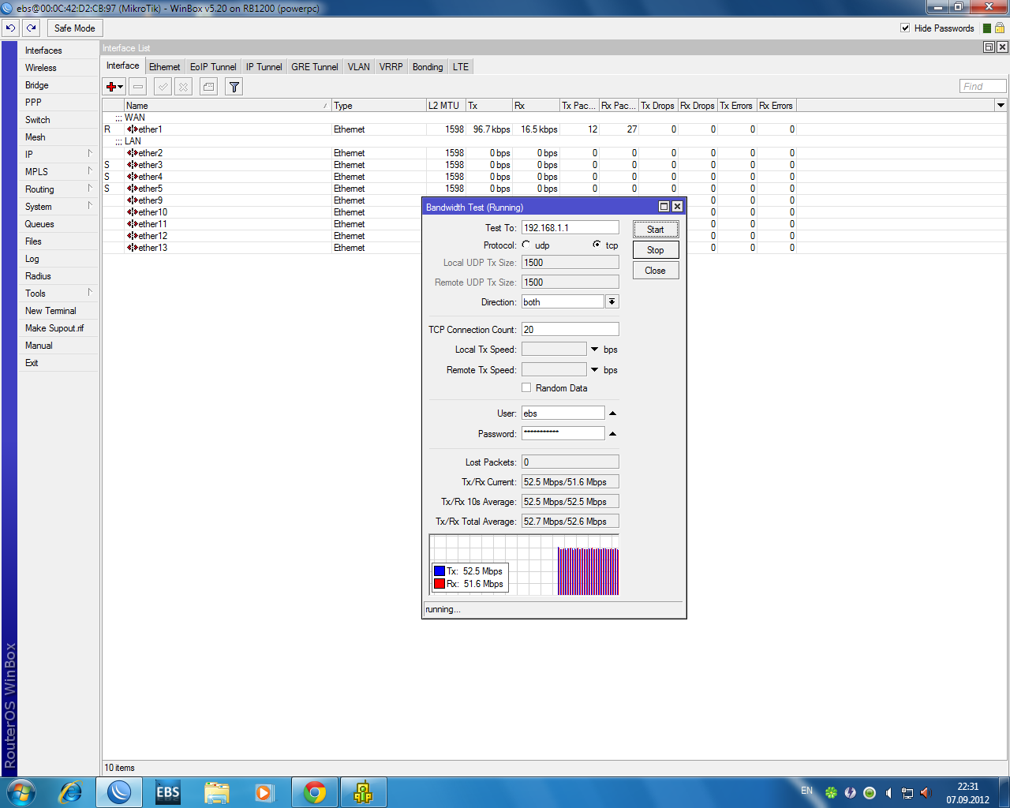
Task: Click the Remove (minus) toolbar icon
Action: pyautogui.click(x=138, y=87)
